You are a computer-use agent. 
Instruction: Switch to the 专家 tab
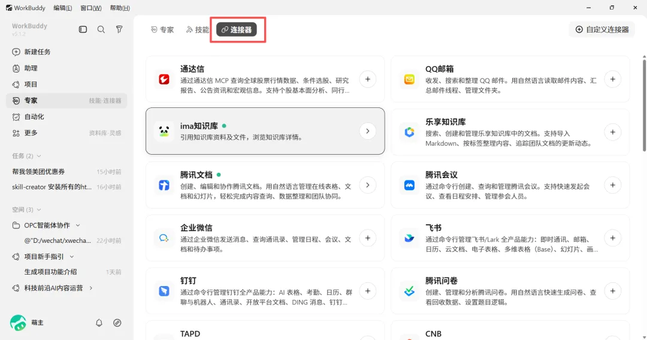click(x=162, y=30)
